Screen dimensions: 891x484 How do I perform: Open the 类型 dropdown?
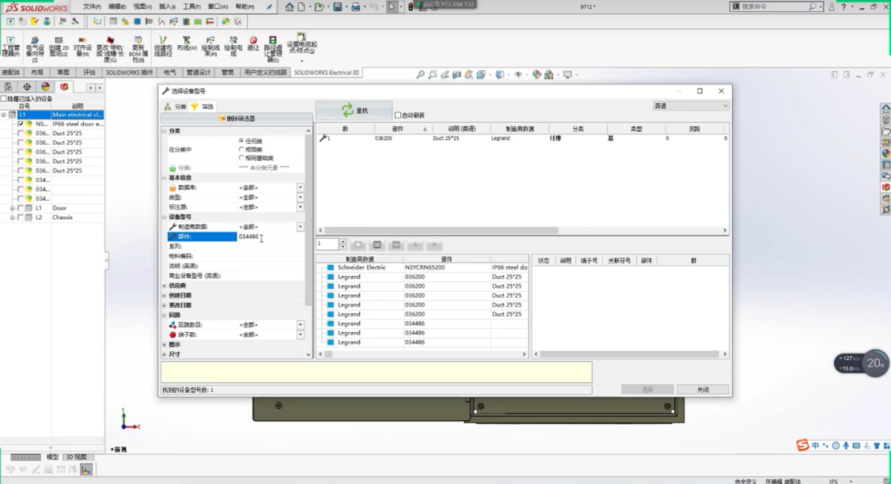click(x=301, y=197)
